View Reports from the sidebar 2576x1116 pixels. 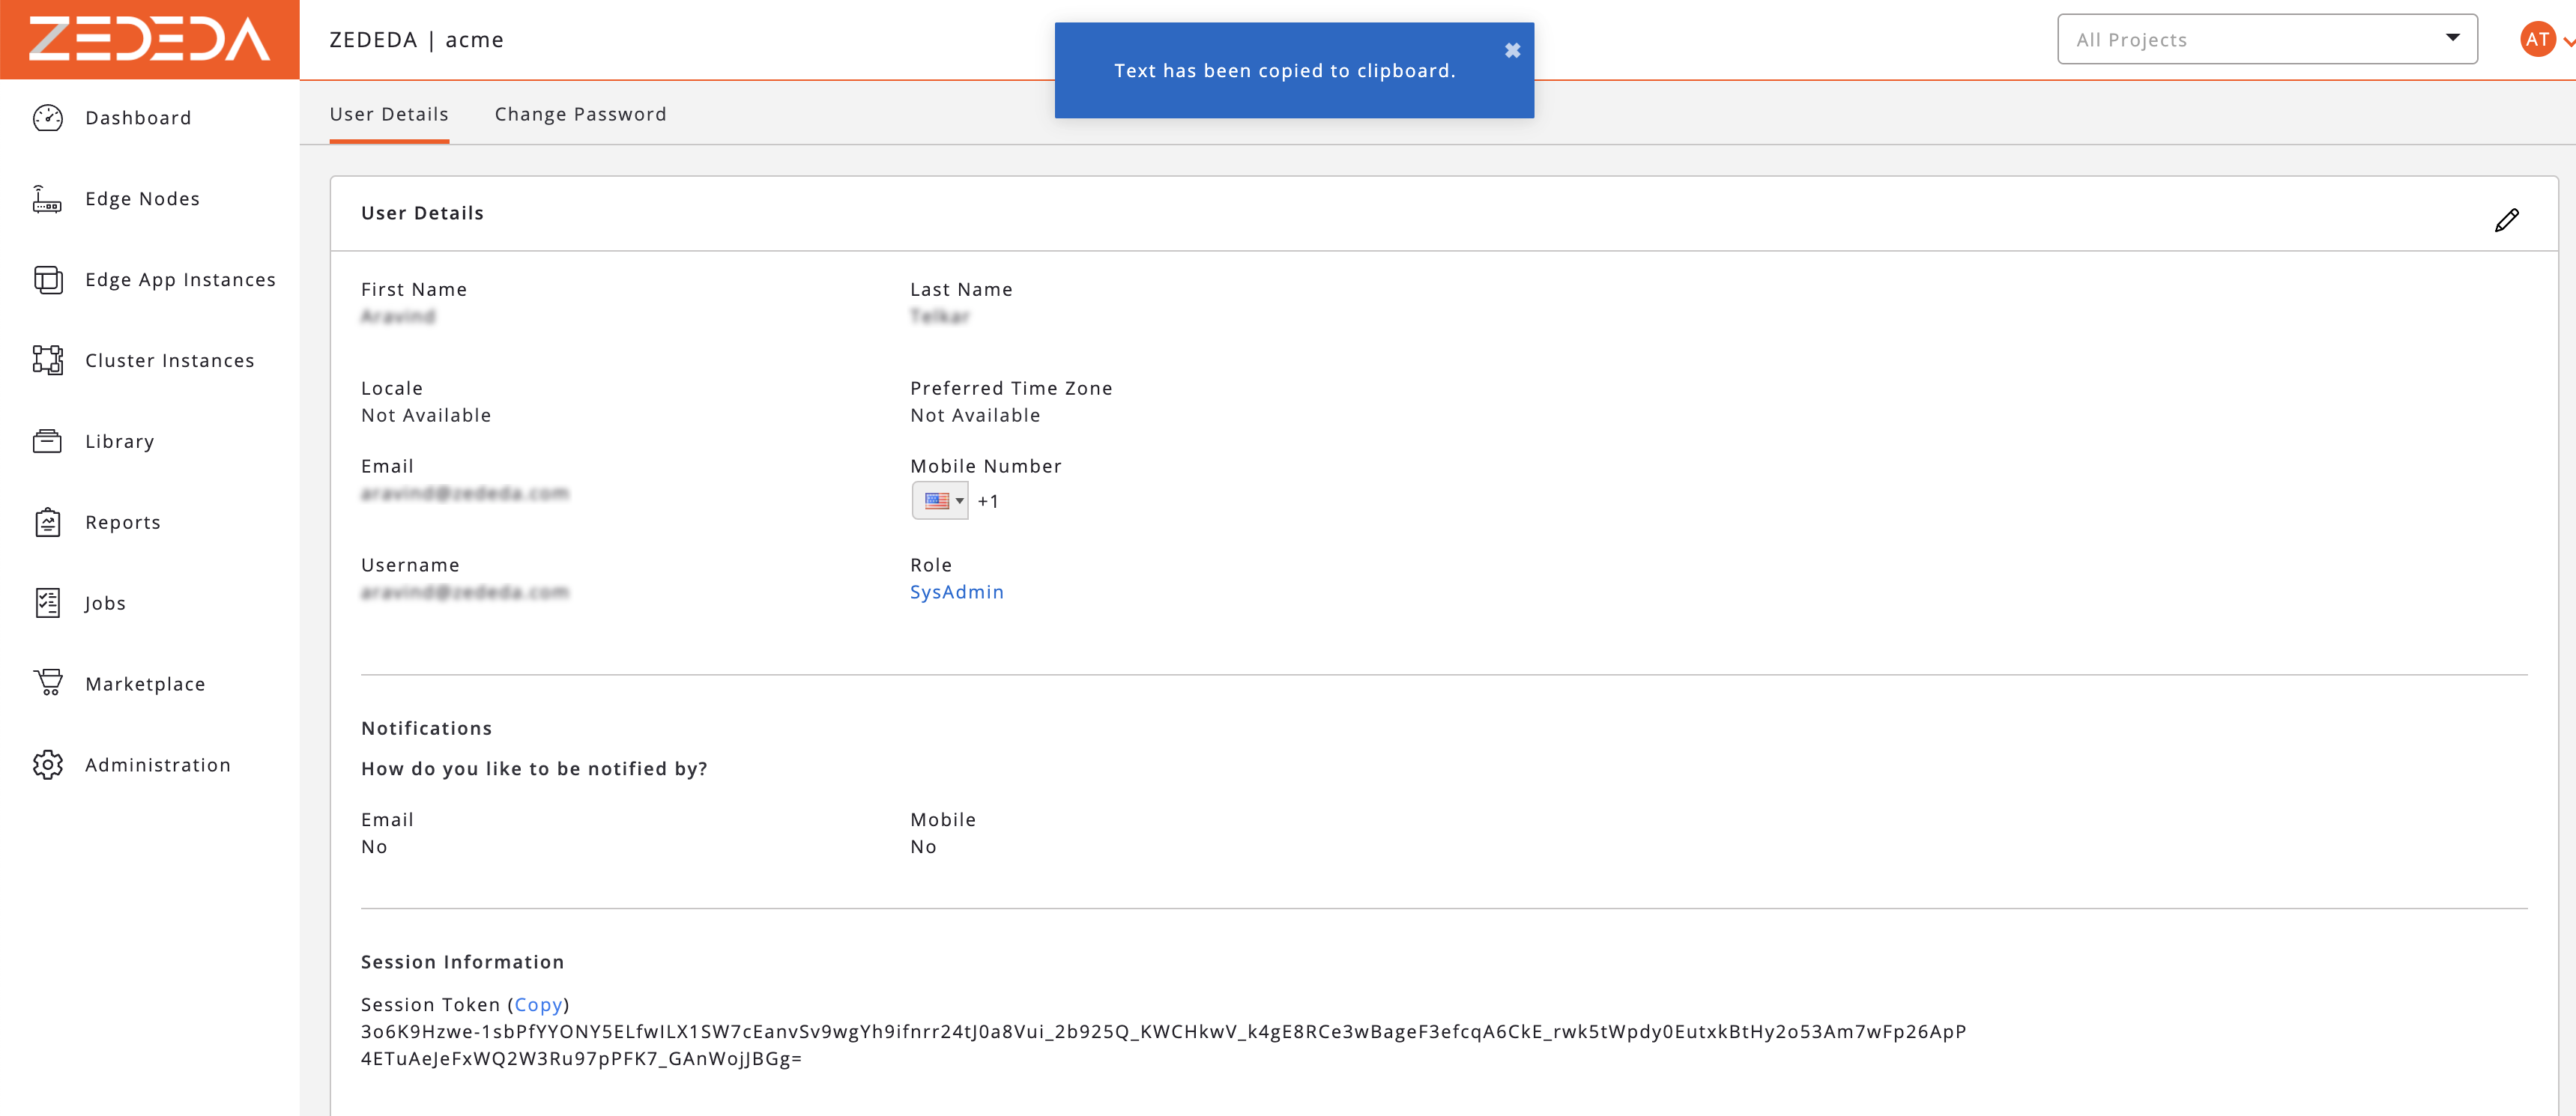tap(122, 521)
